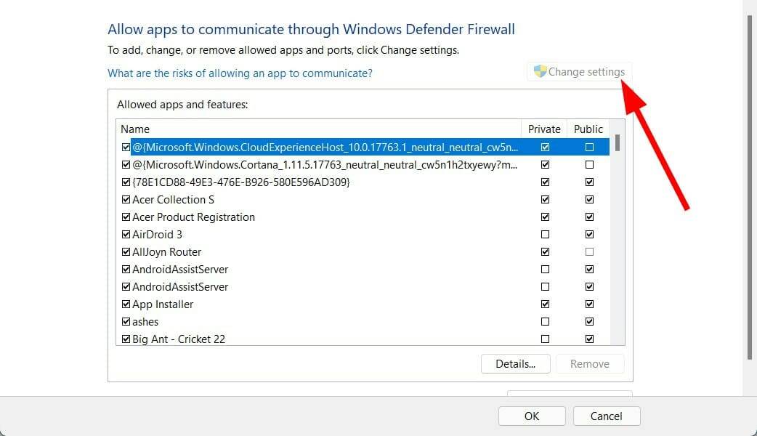Enable Private access for AirDroid 3
The width and height of the screenshot is (757, 436).
(545, 234)
